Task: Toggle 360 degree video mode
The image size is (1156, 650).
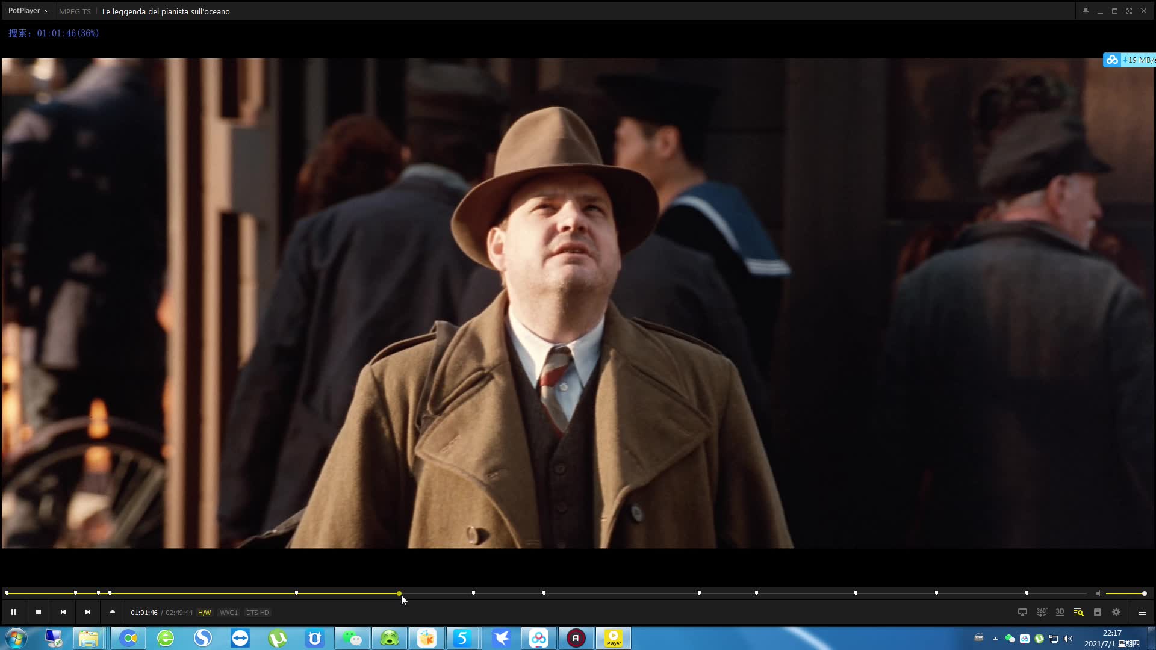Action: 1042,612
